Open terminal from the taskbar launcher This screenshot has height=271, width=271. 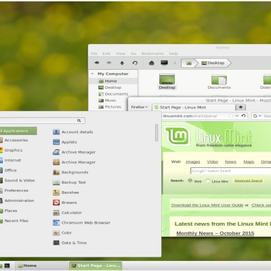pos(7,266)
